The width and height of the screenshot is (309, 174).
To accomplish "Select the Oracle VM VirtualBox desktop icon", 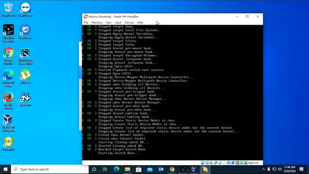I will coord(8,123).
